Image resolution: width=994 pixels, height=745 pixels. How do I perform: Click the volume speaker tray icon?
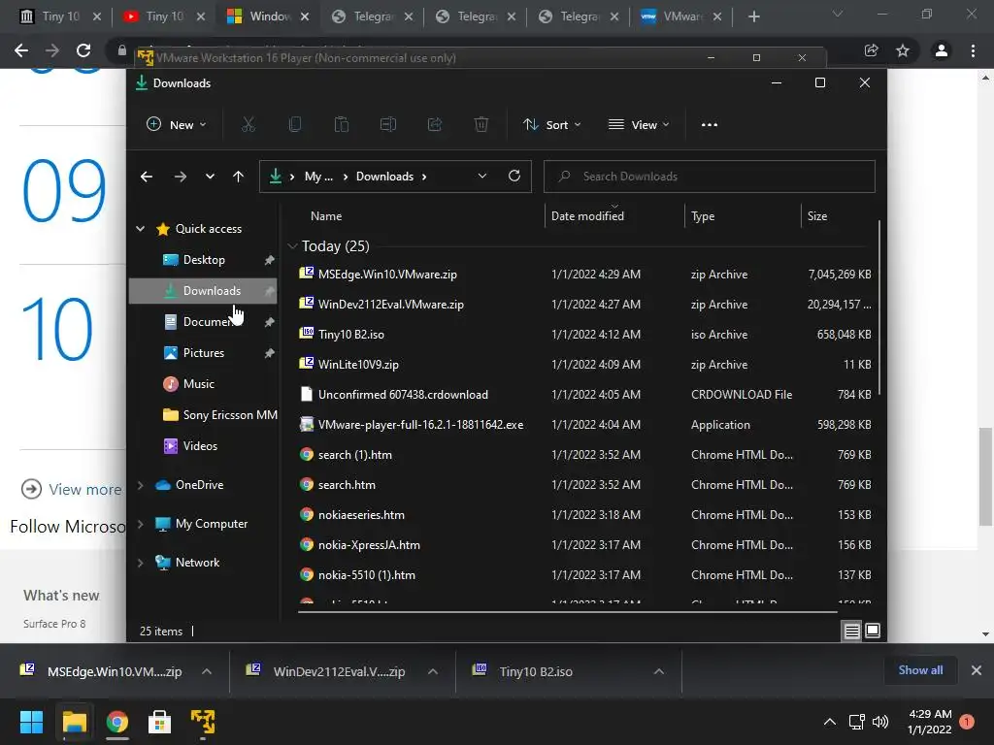(x=880, y=722)
